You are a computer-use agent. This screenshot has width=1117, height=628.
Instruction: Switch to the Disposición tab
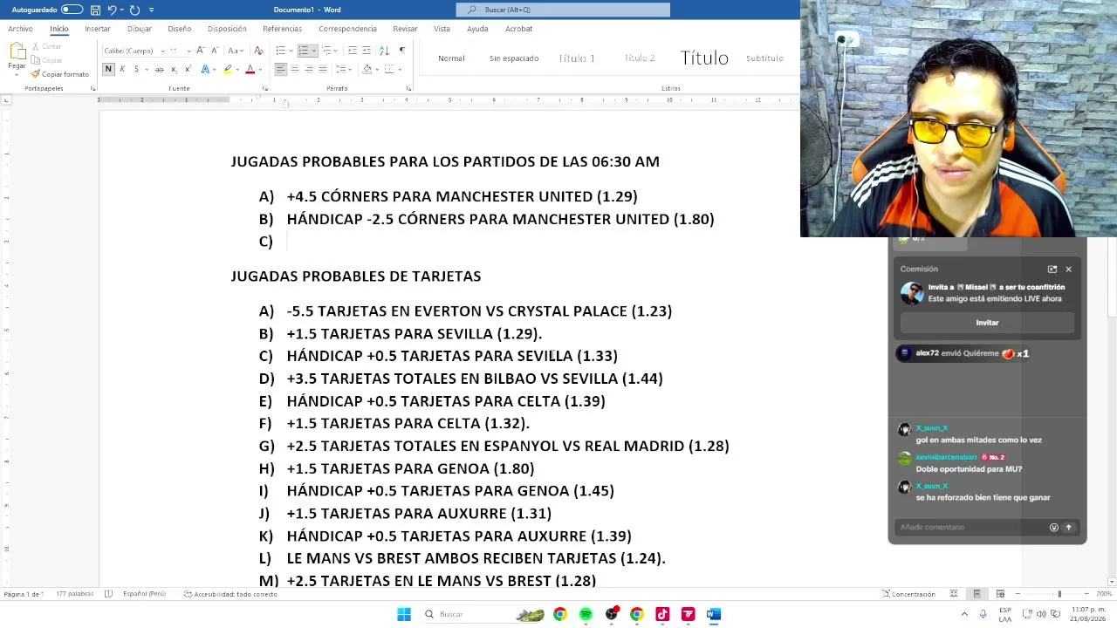coord(227,29)
